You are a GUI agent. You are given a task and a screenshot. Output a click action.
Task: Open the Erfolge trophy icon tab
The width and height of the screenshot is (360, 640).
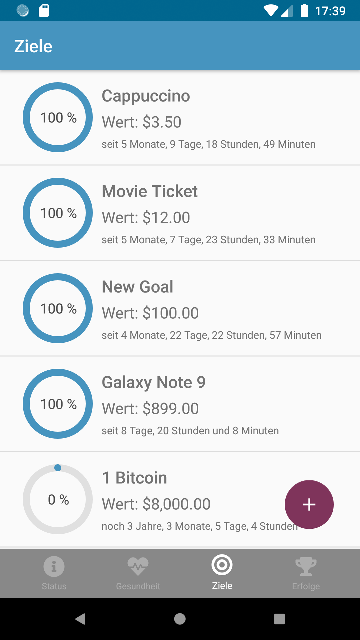pos(306,566)
